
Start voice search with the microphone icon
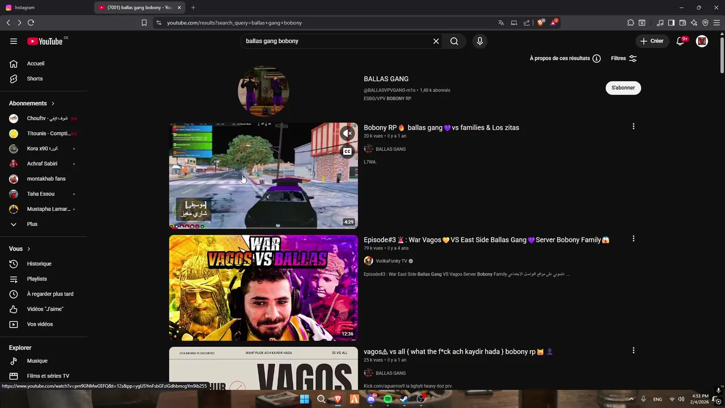click(480, 41)
